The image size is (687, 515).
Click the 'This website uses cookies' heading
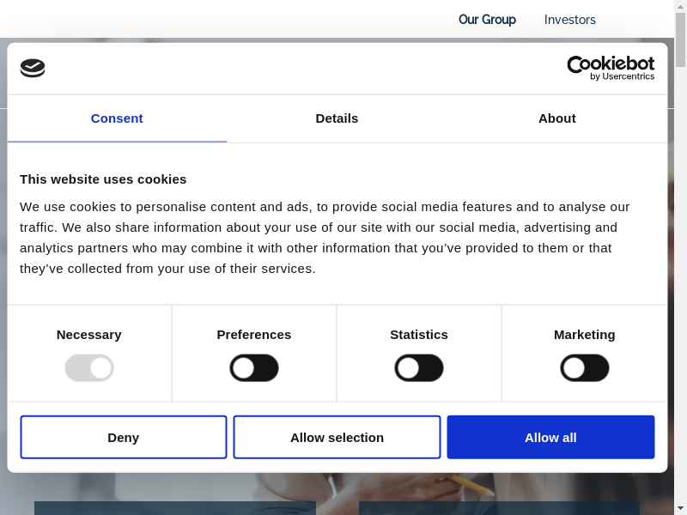pos(103,179)
